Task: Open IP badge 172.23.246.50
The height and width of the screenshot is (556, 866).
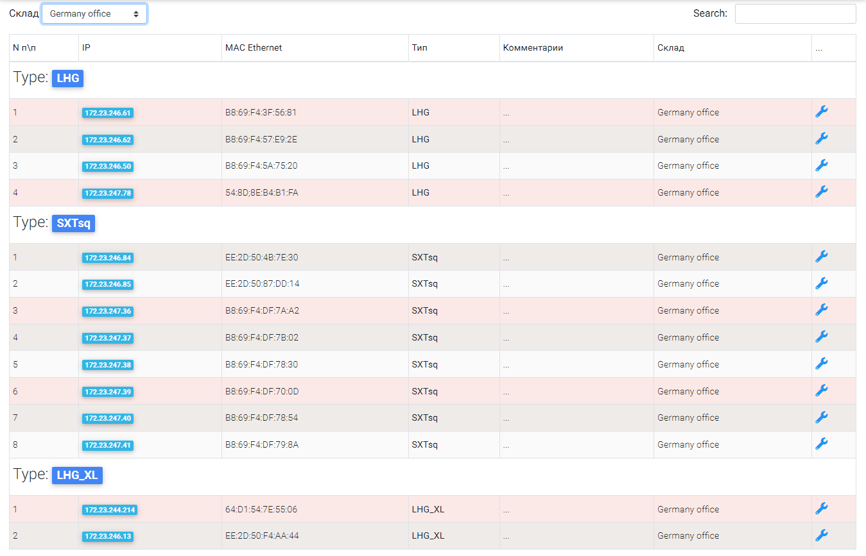Action: pyautogui.click(x=108, y=166)
